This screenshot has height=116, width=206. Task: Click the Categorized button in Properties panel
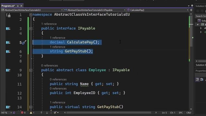coord(197,80)
